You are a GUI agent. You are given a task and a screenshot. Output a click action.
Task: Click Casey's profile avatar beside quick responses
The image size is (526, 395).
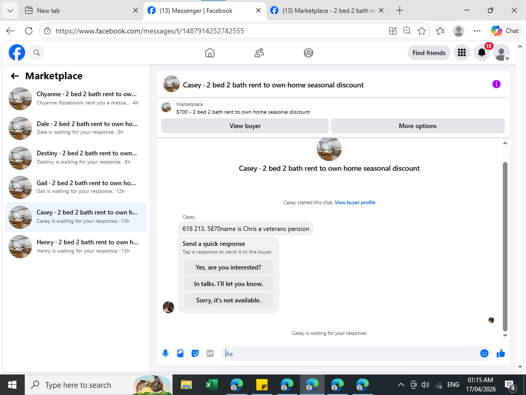tap(168, 307)
